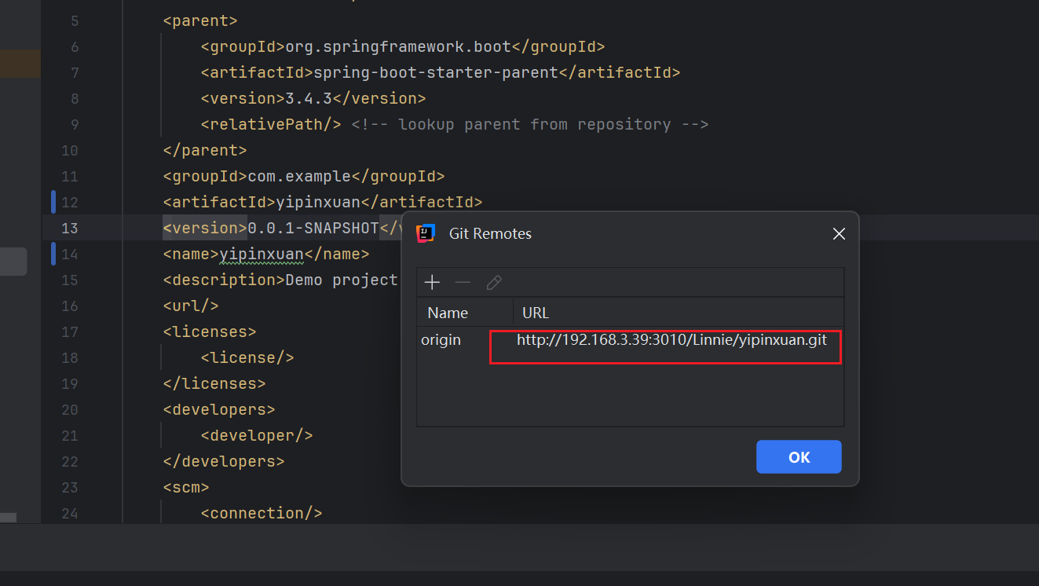Click the change marker beside line 14
The height and width of the screenshot is (586, 1039).
tap(53, 254)
